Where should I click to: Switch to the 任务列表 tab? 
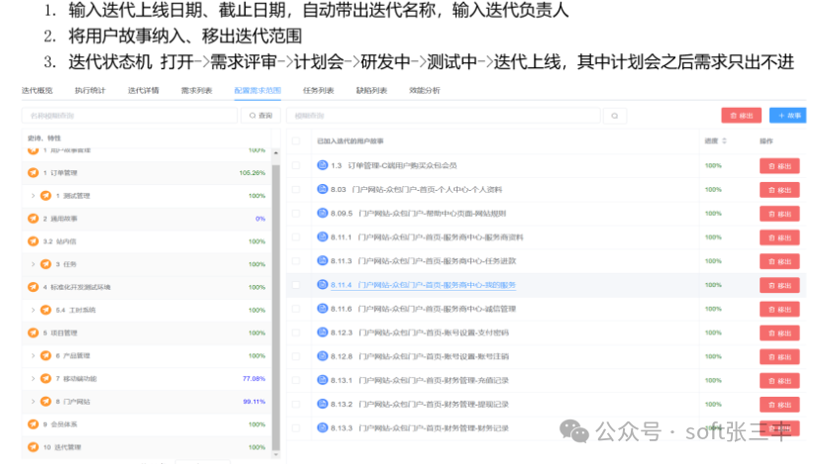(x=317, y=91)
